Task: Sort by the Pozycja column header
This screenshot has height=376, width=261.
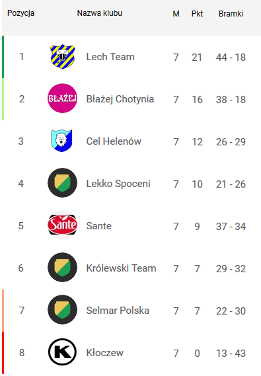Action: click(x=21, y=13)
